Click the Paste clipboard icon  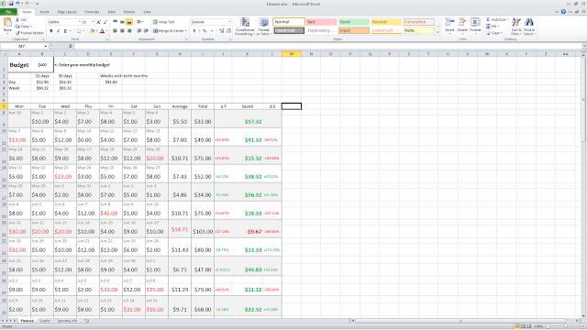pyautogui.click(x=7, y=23)
